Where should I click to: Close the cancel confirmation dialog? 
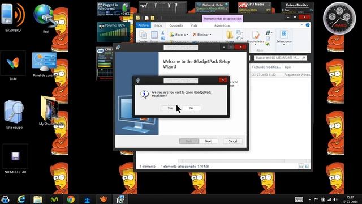point(223,80)
